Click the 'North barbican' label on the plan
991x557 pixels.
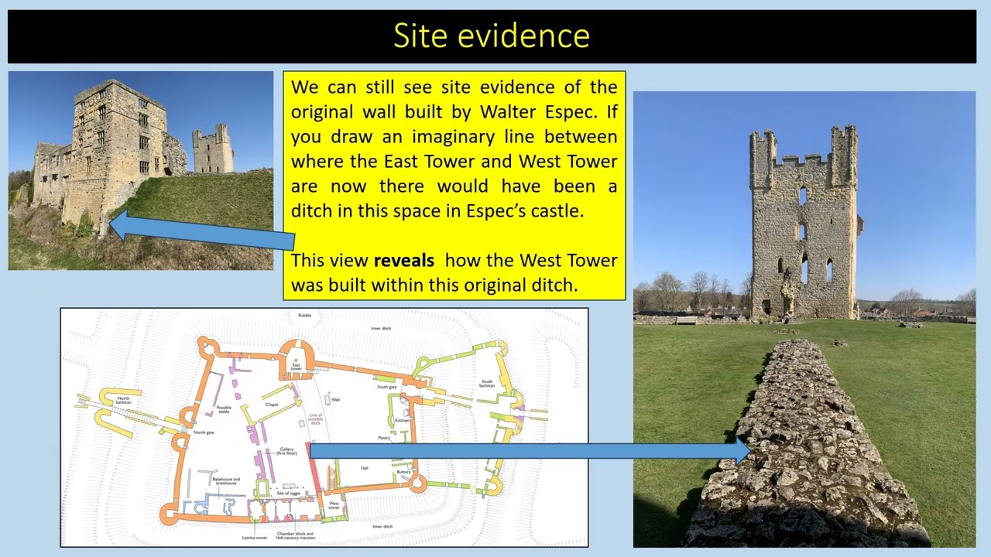coord(124,401)
